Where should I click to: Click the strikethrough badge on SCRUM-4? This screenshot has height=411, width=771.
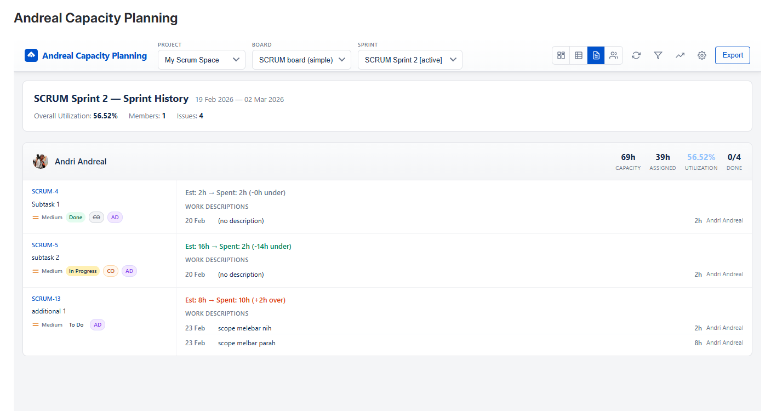pyautogui.click(x=96, y=217)
